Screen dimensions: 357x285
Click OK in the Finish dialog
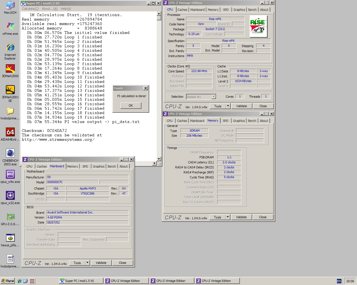131,105
